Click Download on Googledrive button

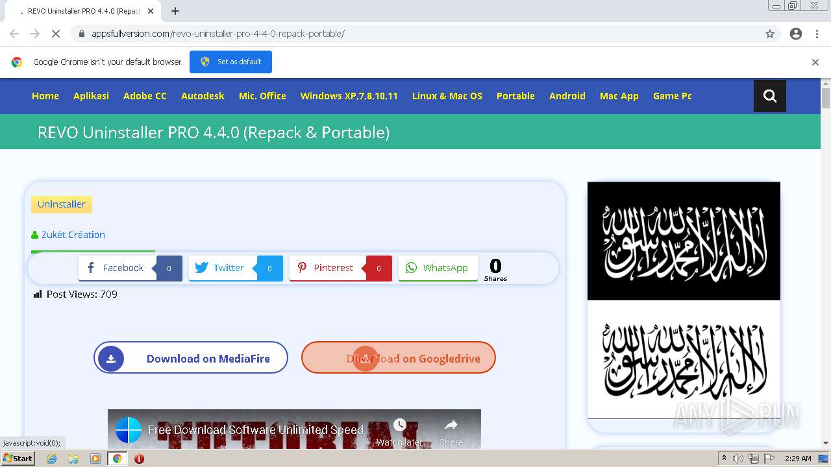(x=399, y=358)
